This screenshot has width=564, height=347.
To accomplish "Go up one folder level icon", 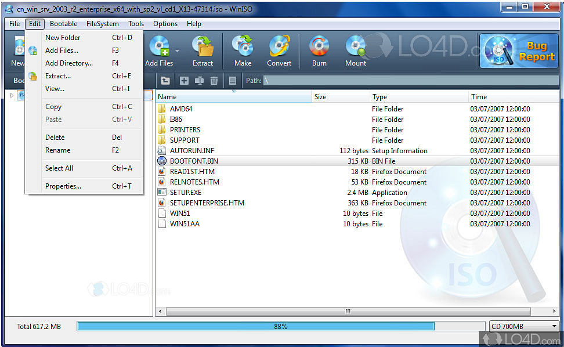I will [165, 81].
